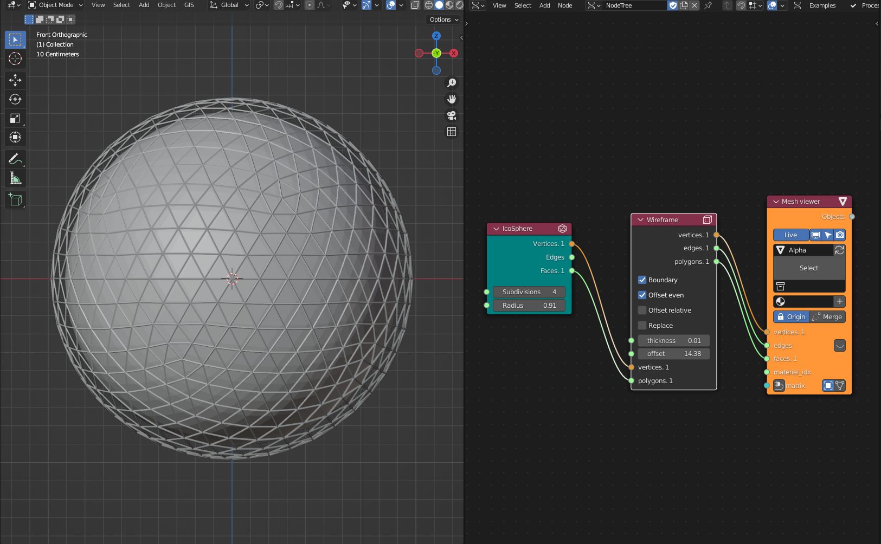Click the red X axis gizmo
881x544 pixels.
click(x=454, y=53)
